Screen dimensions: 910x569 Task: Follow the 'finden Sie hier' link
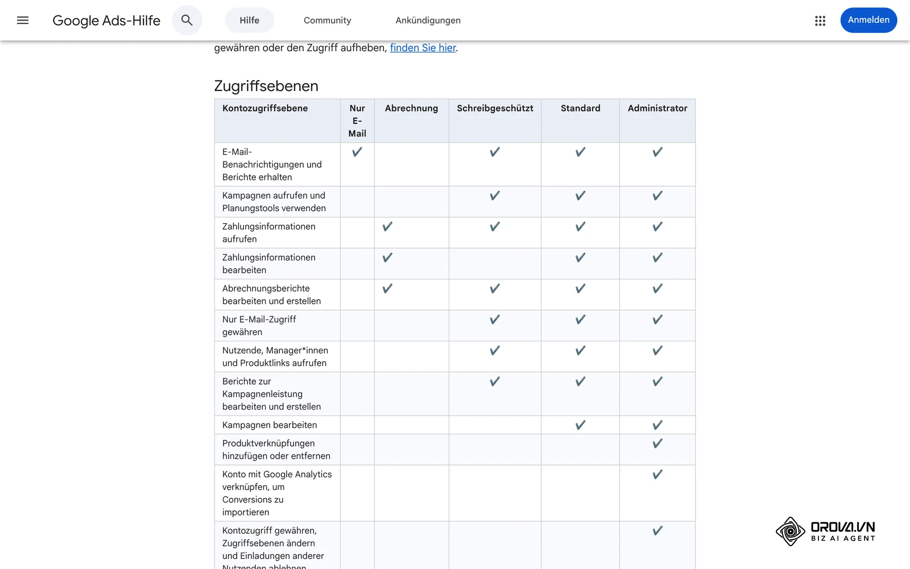click(423, 48)
